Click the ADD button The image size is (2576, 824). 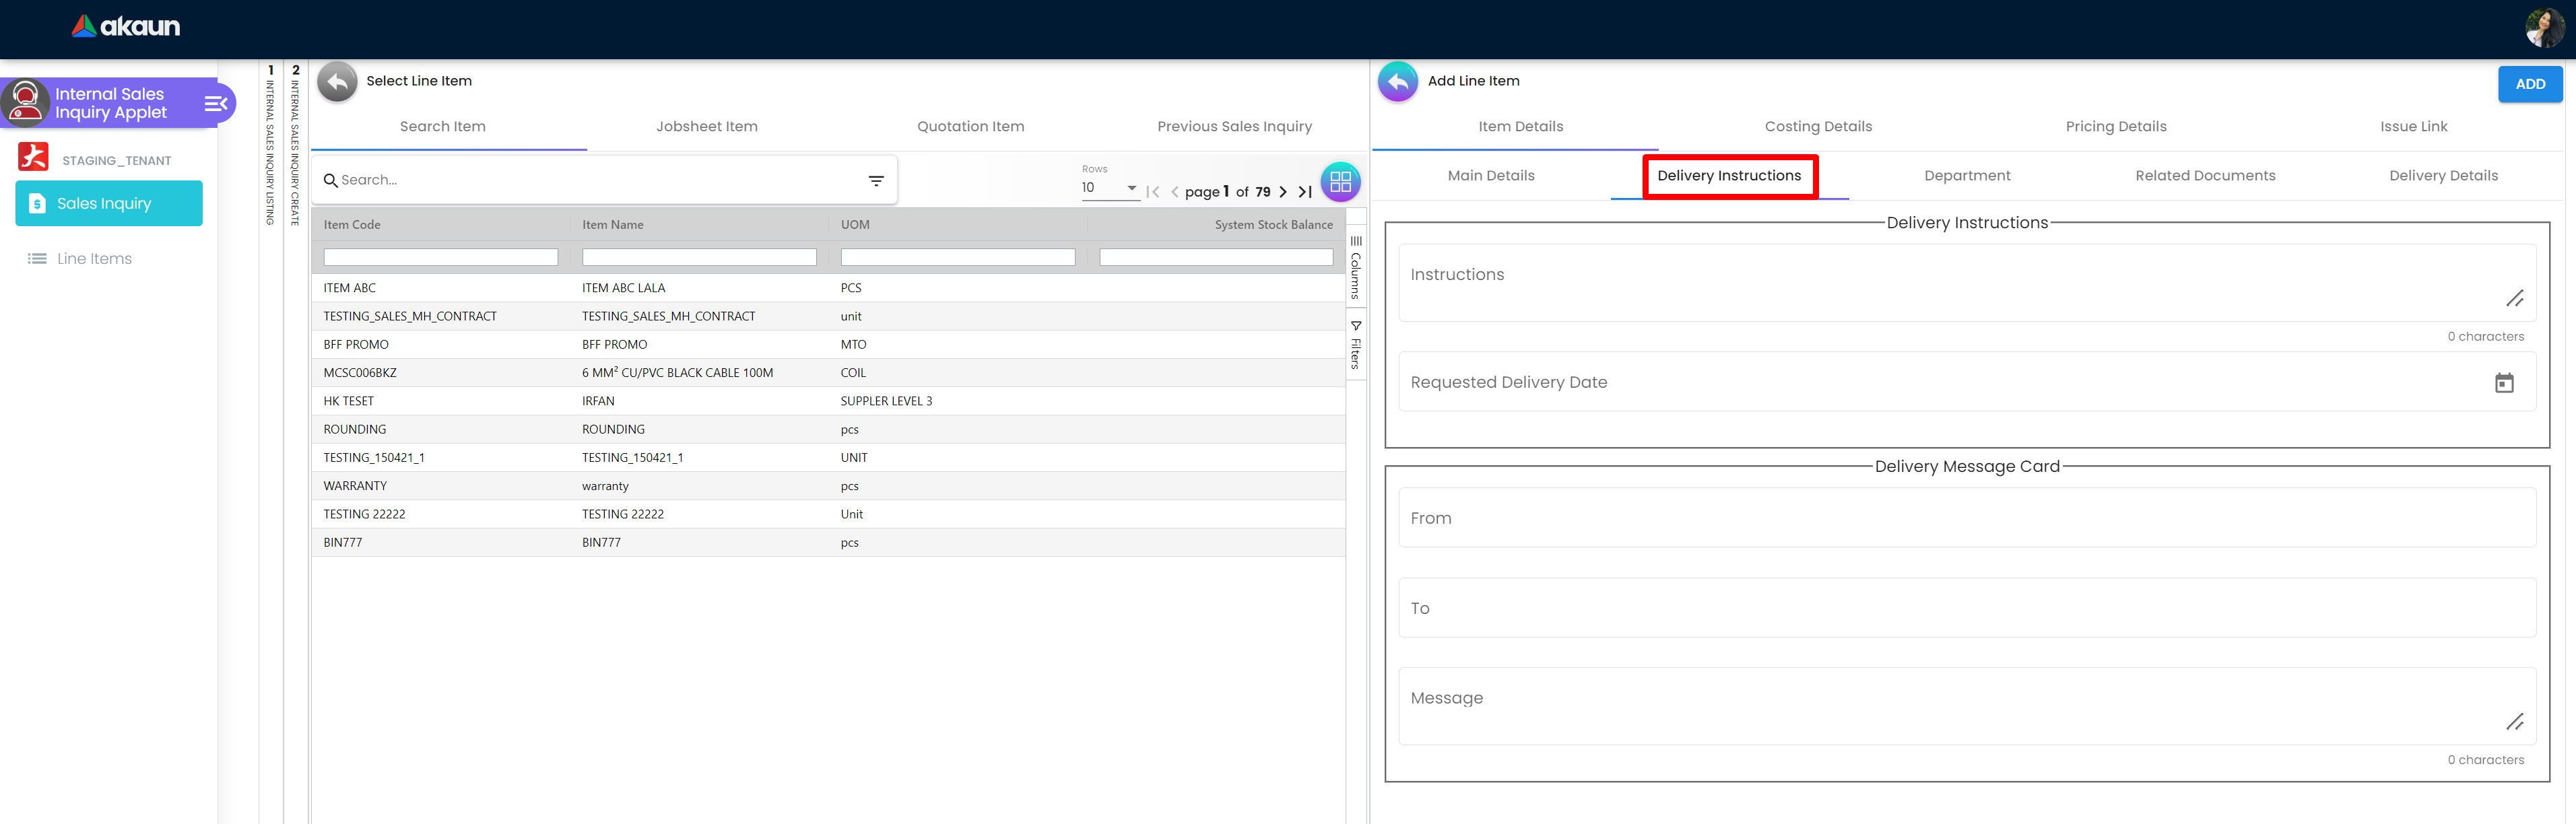pyautogui.click(x=2529, y=84)
